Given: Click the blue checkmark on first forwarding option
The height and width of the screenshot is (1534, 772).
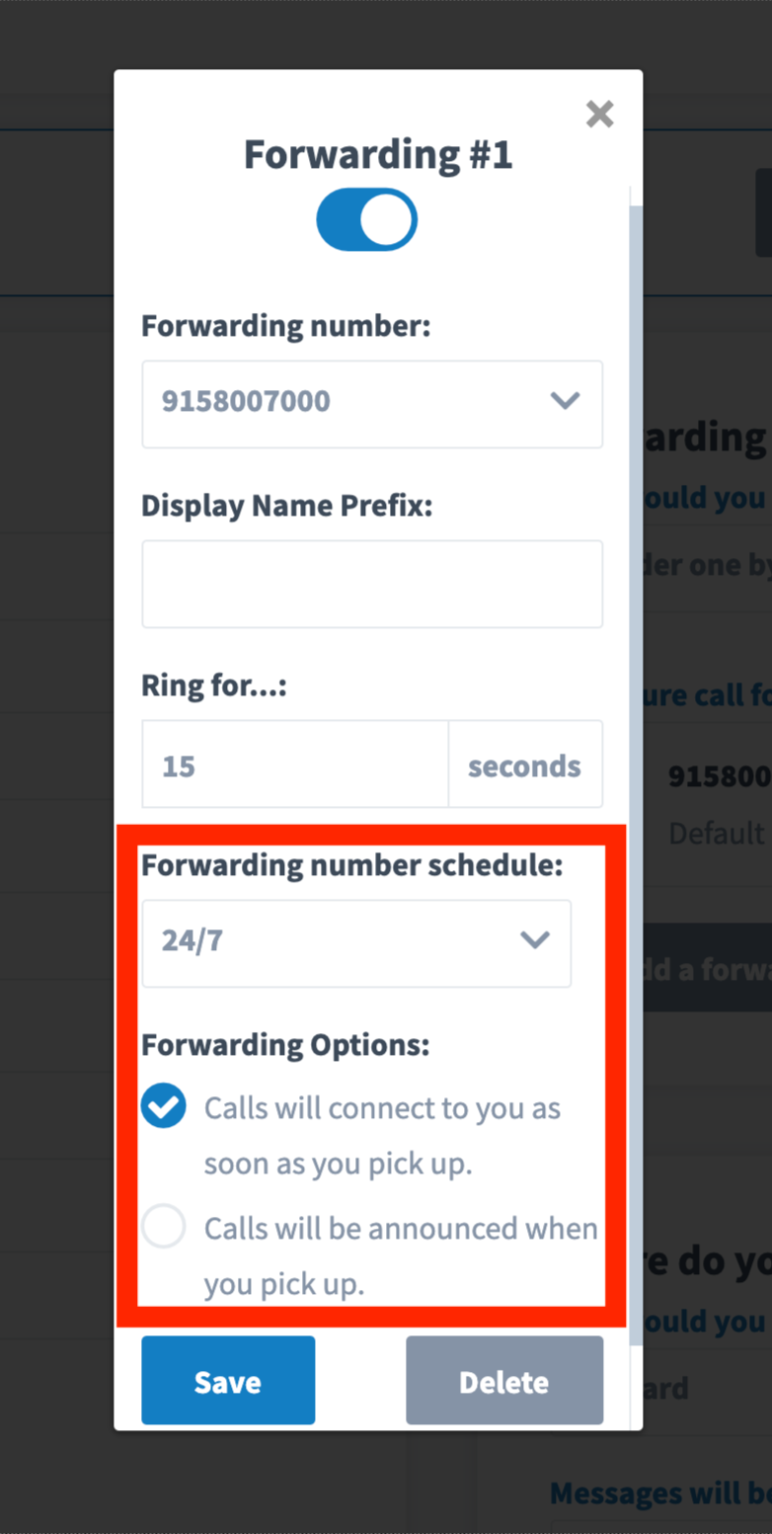Looking at the screenshot, I should coord(163,1105).
